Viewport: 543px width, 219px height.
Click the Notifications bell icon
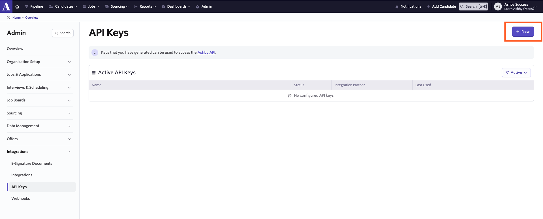click(397, 6)
